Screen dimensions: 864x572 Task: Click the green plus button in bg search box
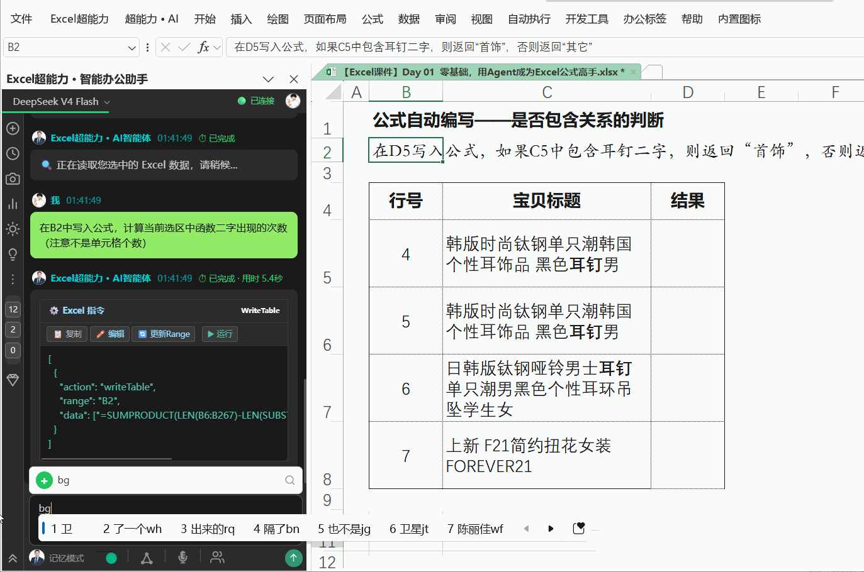44,480
